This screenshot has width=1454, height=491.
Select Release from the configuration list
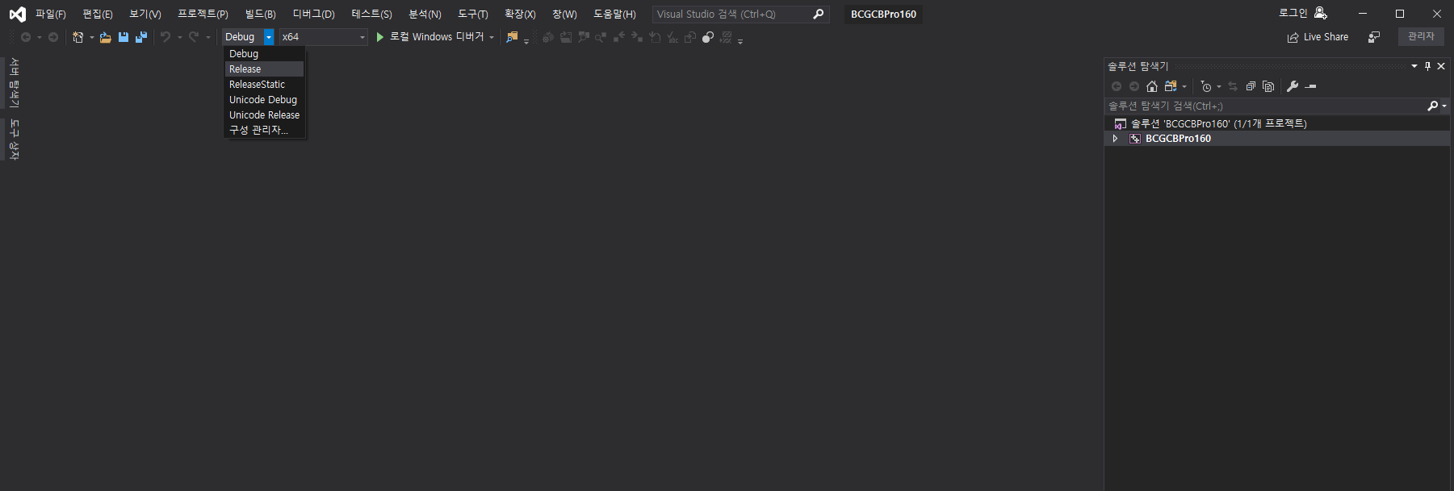(264, 69)
